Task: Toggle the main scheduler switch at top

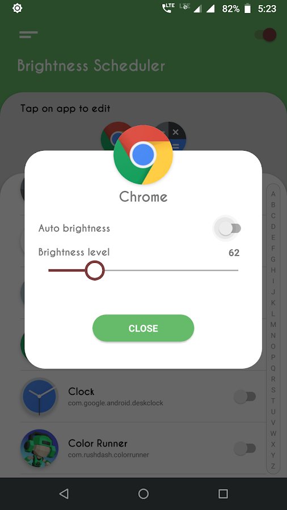Action: 266,35
